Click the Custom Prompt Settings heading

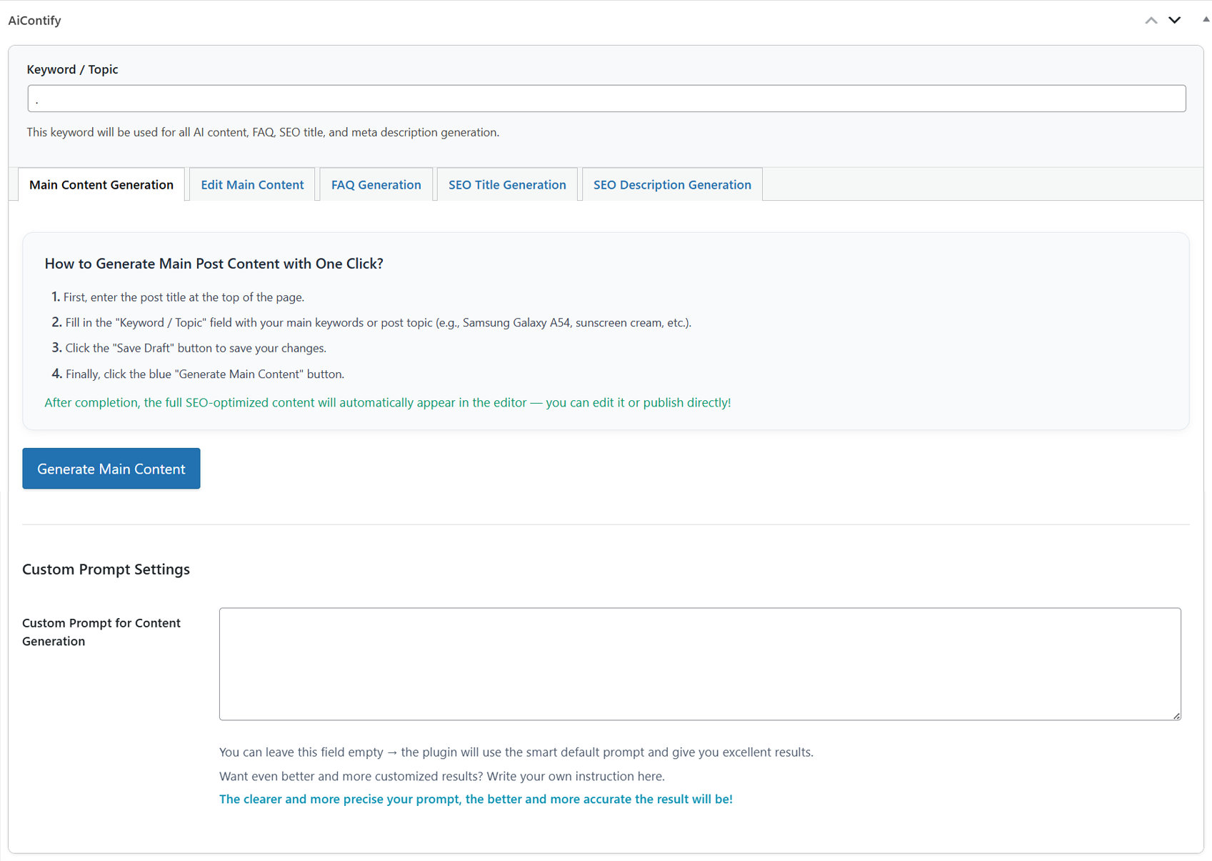pyautogui.click(x=106, y=569)
